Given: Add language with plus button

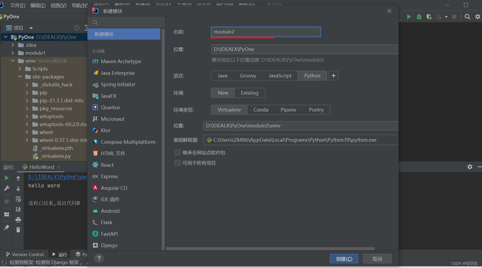Looking at the screenshot, I should click(333, 76).
